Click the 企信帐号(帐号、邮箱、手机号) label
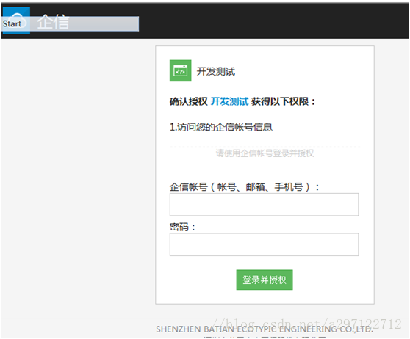 tap(244, 187)
